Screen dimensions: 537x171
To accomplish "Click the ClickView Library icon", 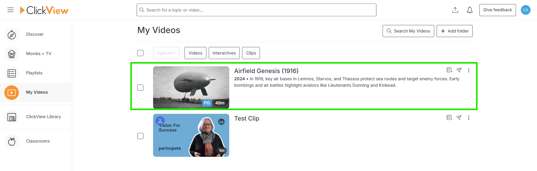I will pos(12,117).
